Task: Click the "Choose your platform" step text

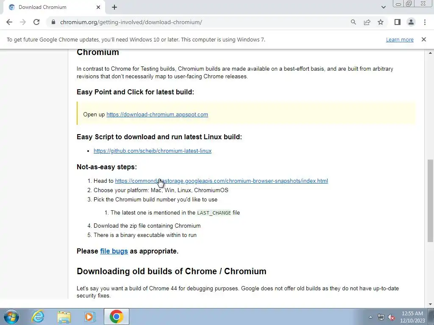Action: (161, 190)
